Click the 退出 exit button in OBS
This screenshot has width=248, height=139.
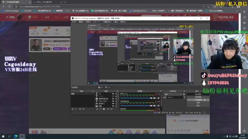(198, 106)
